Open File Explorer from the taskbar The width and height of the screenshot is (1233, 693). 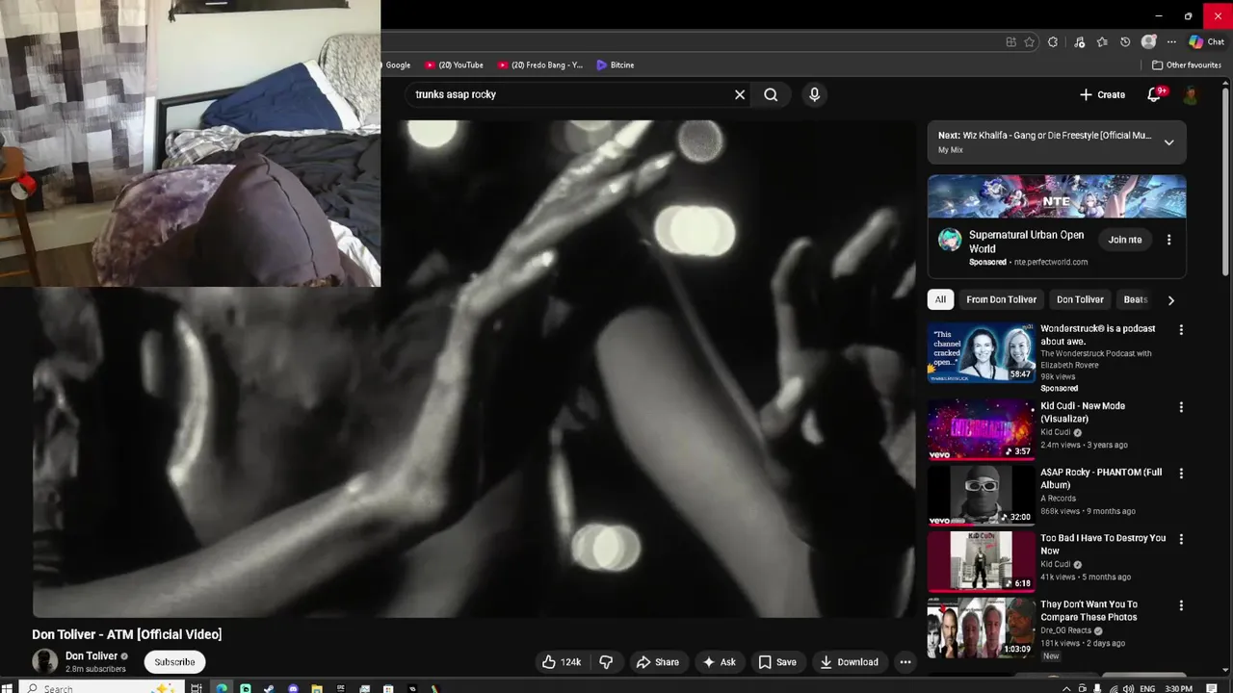316,688
